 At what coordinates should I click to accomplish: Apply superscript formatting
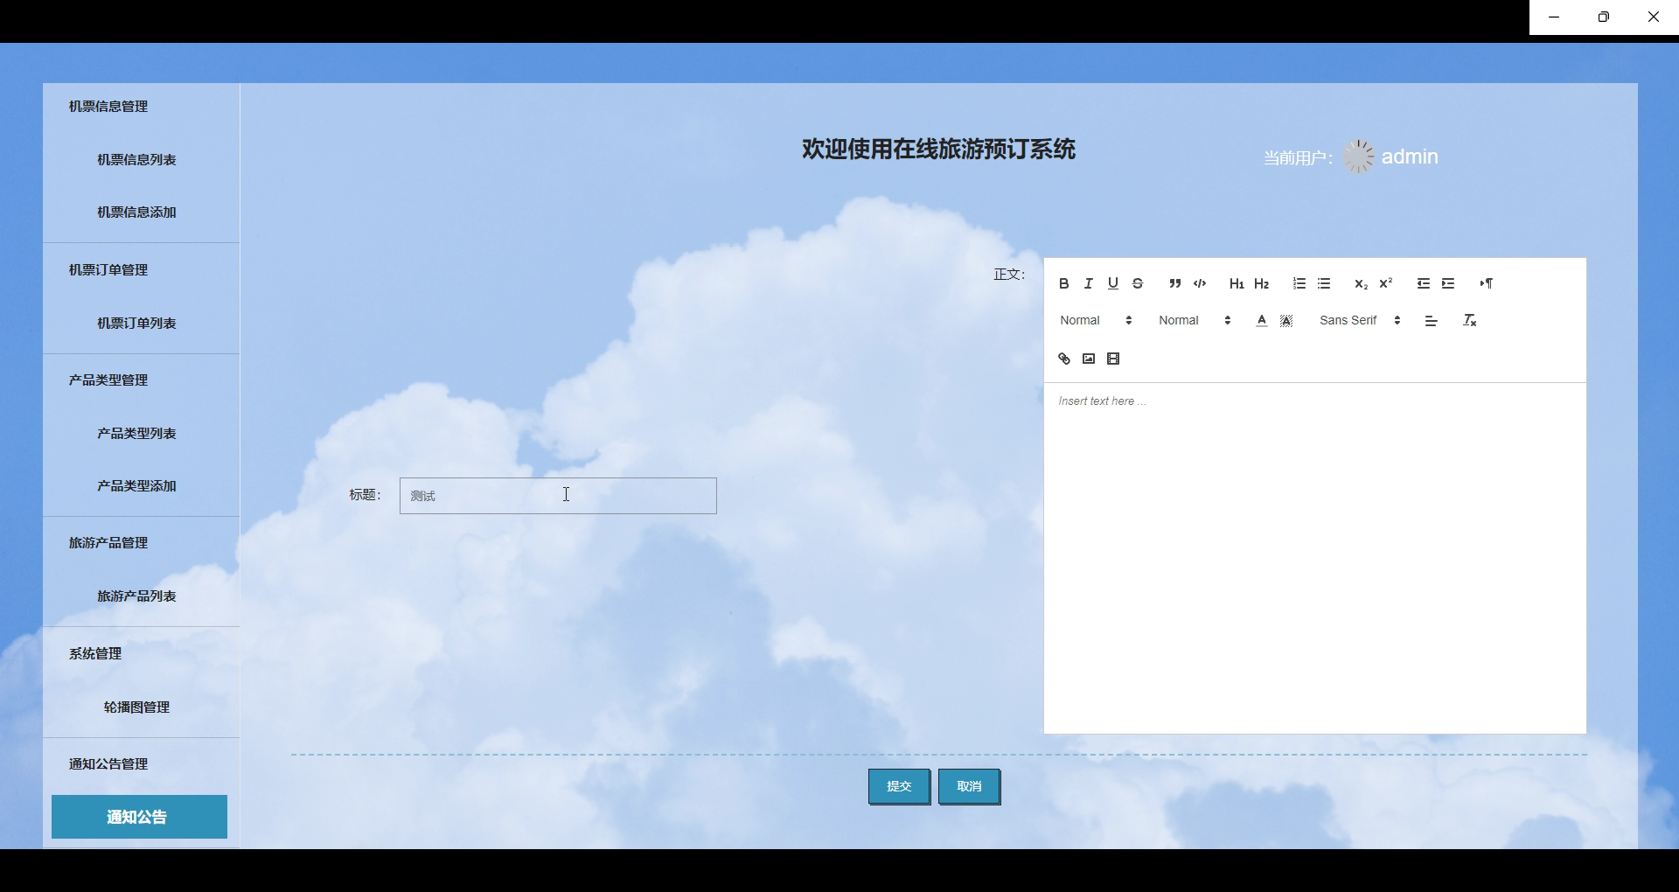[1385, 283]
